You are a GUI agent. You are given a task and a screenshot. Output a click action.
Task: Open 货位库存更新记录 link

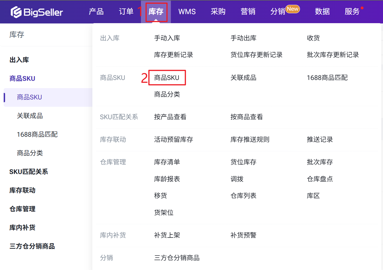[256, 55]
